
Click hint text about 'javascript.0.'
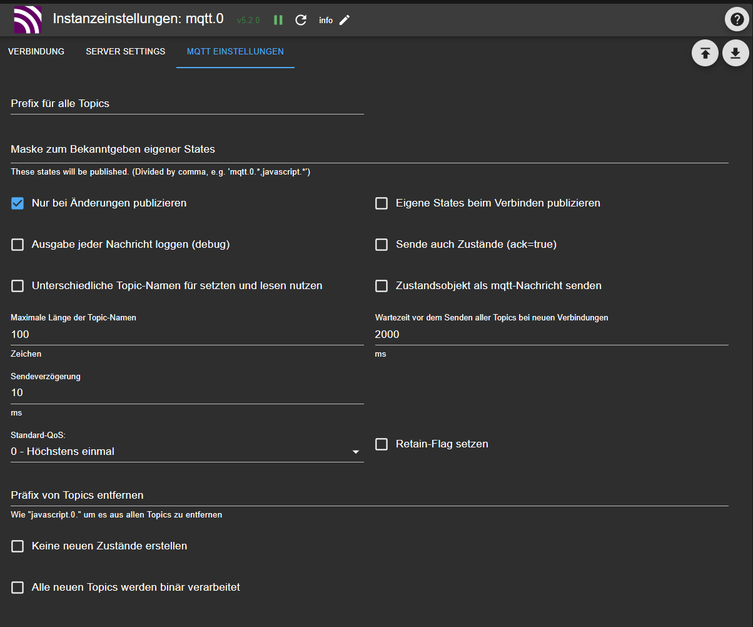(116, 515)
